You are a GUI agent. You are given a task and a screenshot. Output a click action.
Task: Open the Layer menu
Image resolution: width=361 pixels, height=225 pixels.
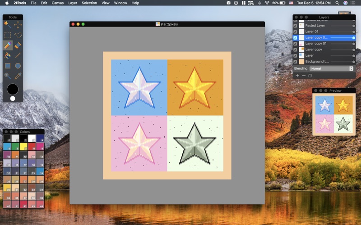73,3
